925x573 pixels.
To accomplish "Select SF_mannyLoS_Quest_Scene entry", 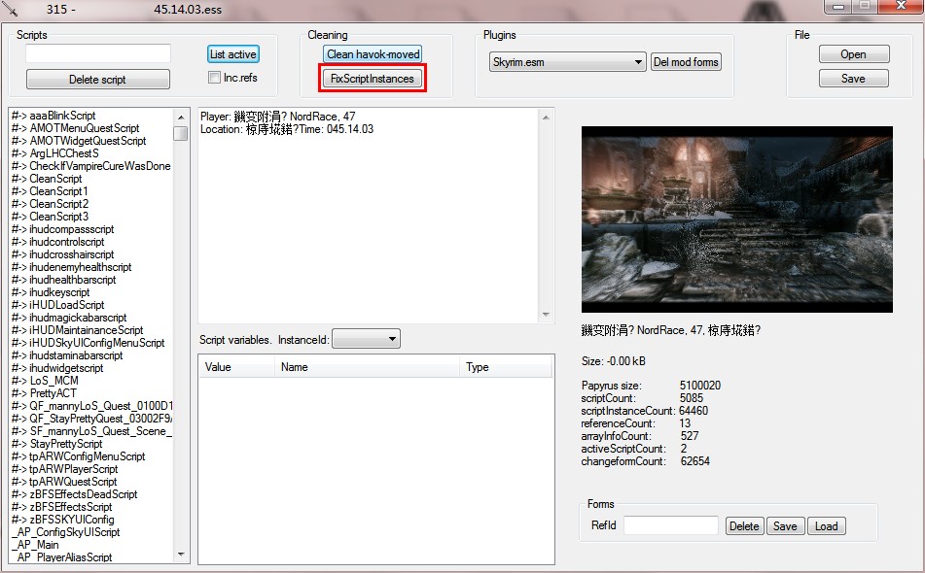I will [92, 431].
